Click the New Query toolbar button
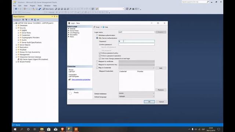Viewport: 235px width, 132px height. (x=48, y=9)
